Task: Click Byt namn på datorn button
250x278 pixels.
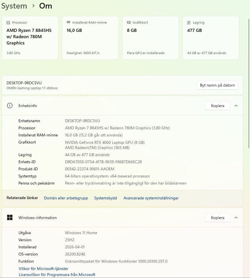Action: pos(217,85)
